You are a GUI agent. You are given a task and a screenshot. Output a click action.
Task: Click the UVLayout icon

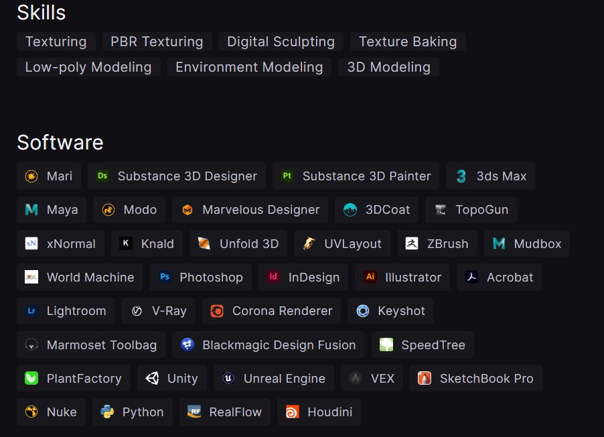pos(309,243)
